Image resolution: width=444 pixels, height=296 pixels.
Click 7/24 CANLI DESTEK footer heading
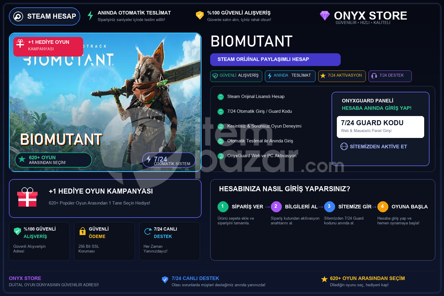[x=195, y=279]
